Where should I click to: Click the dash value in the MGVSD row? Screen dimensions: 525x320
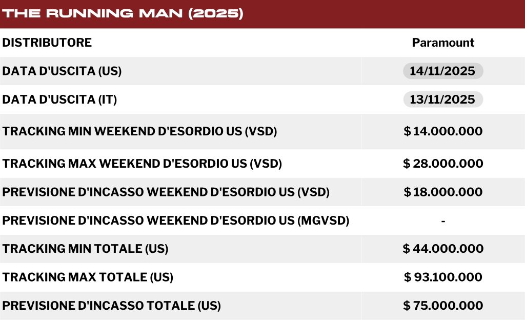click(x=443, y=221)
